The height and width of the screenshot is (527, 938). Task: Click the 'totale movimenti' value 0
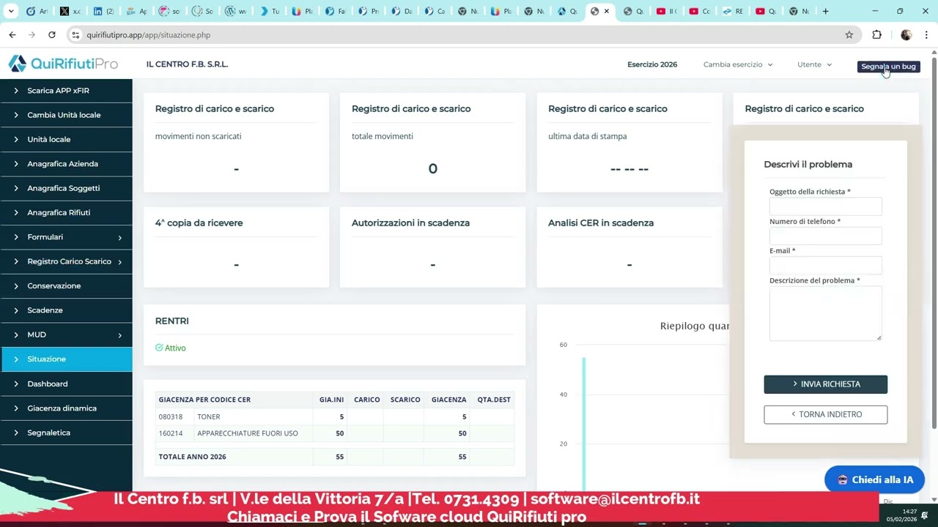coord(432,169)
